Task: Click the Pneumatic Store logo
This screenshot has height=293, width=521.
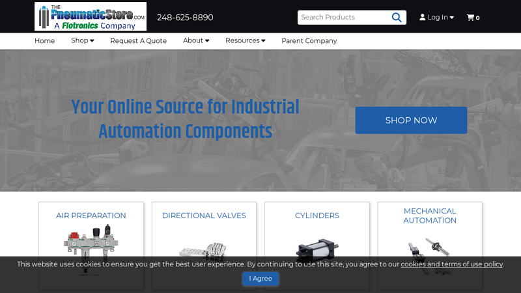Action: 91,17
